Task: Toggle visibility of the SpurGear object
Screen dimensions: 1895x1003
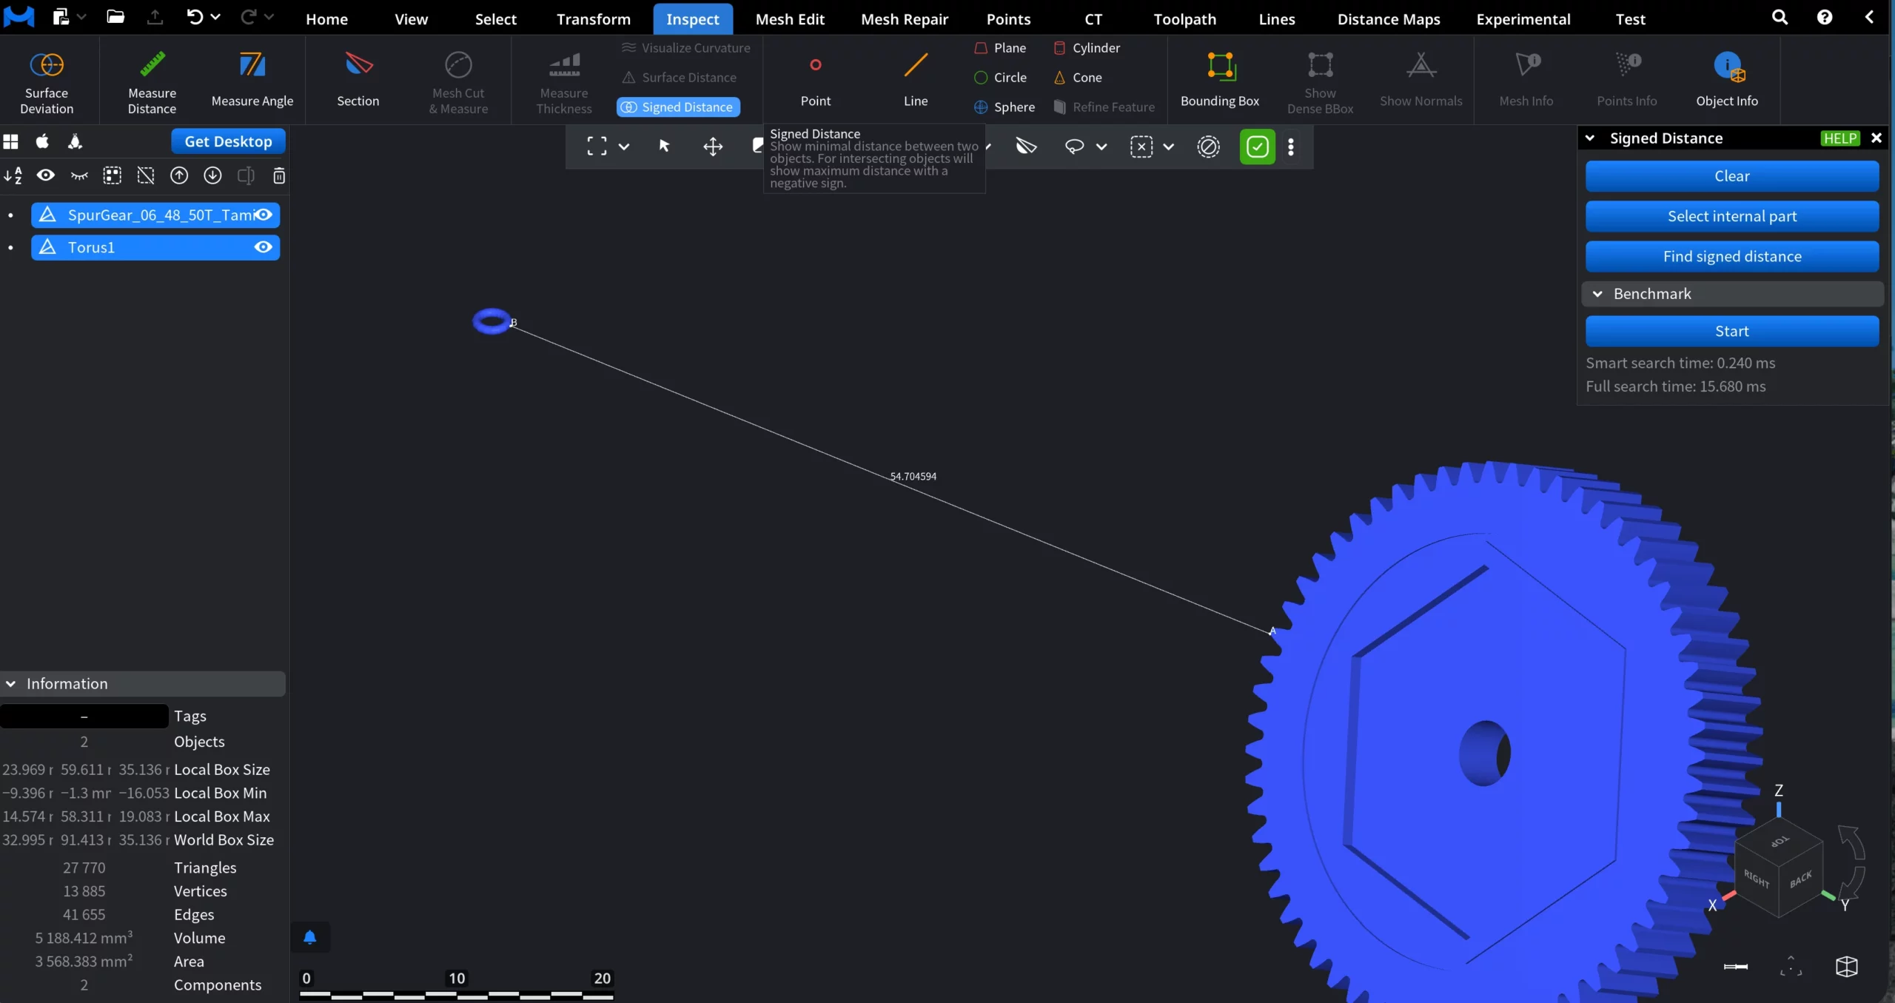Action: [x=264, y=214]
